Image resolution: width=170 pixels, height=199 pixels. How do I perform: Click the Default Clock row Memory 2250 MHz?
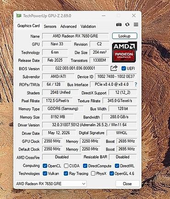[x=90, y=149]
